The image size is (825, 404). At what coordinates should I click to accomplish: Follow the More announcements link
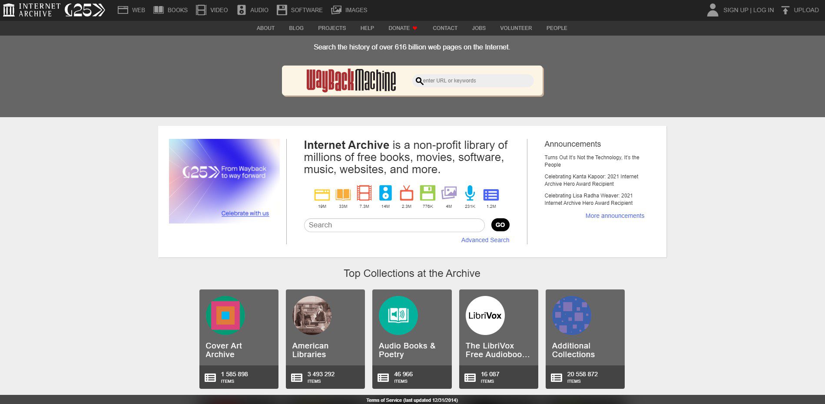tap(615, 216)
